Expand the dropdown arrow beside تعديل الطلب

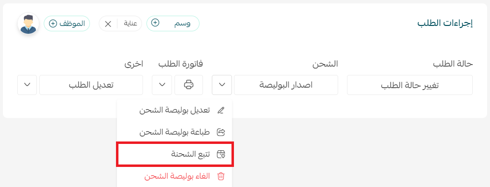coord(27,85)
